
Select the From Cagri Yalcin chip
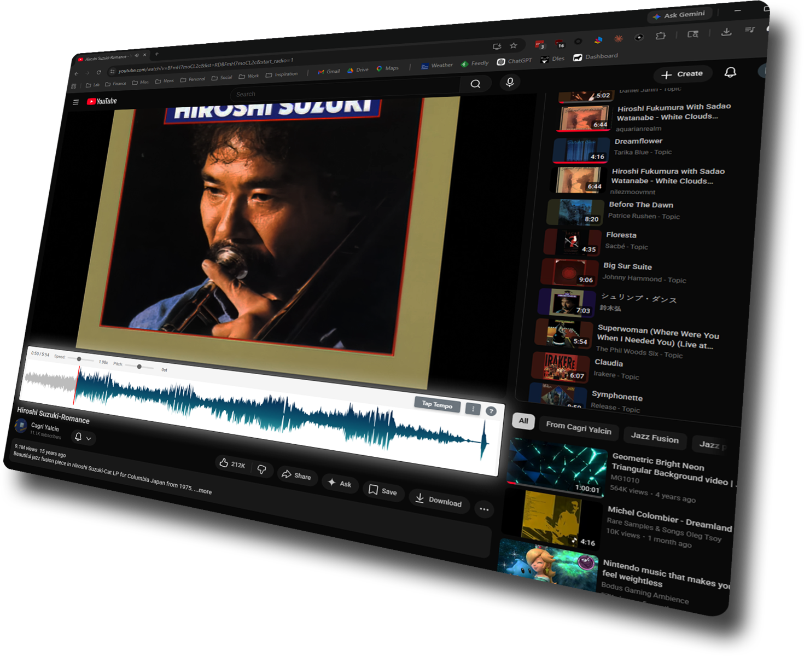578,428
